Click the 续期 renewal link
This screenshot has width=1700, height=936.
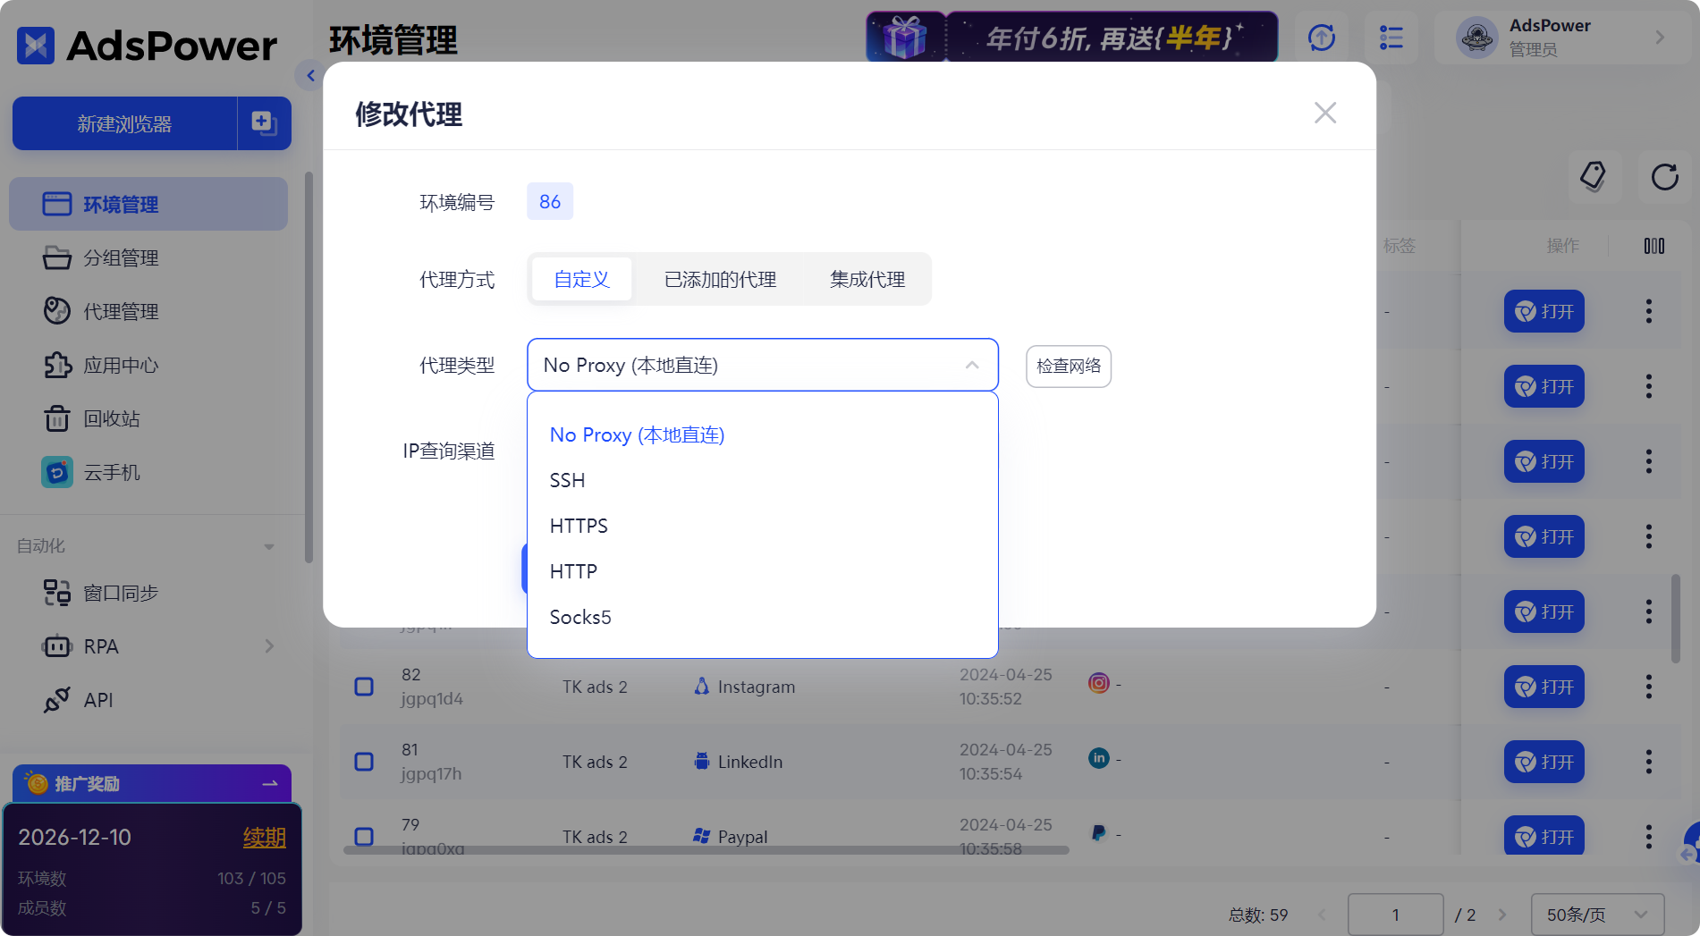click(264, 838)
